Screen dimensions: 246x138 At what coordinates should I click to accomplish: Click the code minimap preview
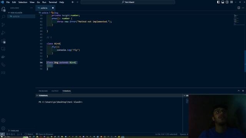[238, 20]
